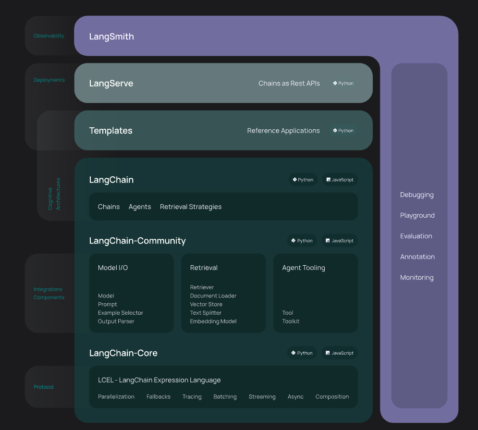Click 'Example Selector' entry
The height and width of the screenshot is (430, 478).
point(121,313)
